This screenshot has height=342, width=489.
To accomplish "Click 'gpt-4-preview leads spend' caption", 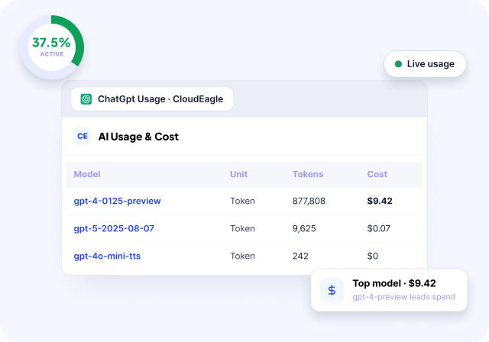I will click(404, 297).
